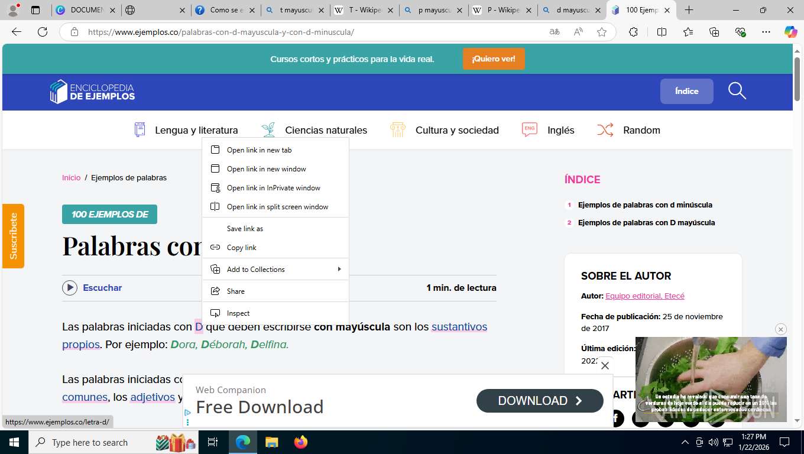The image size is (804, 454).
Task: Turn on Read aloud from address bar
Action: (578, 32)
